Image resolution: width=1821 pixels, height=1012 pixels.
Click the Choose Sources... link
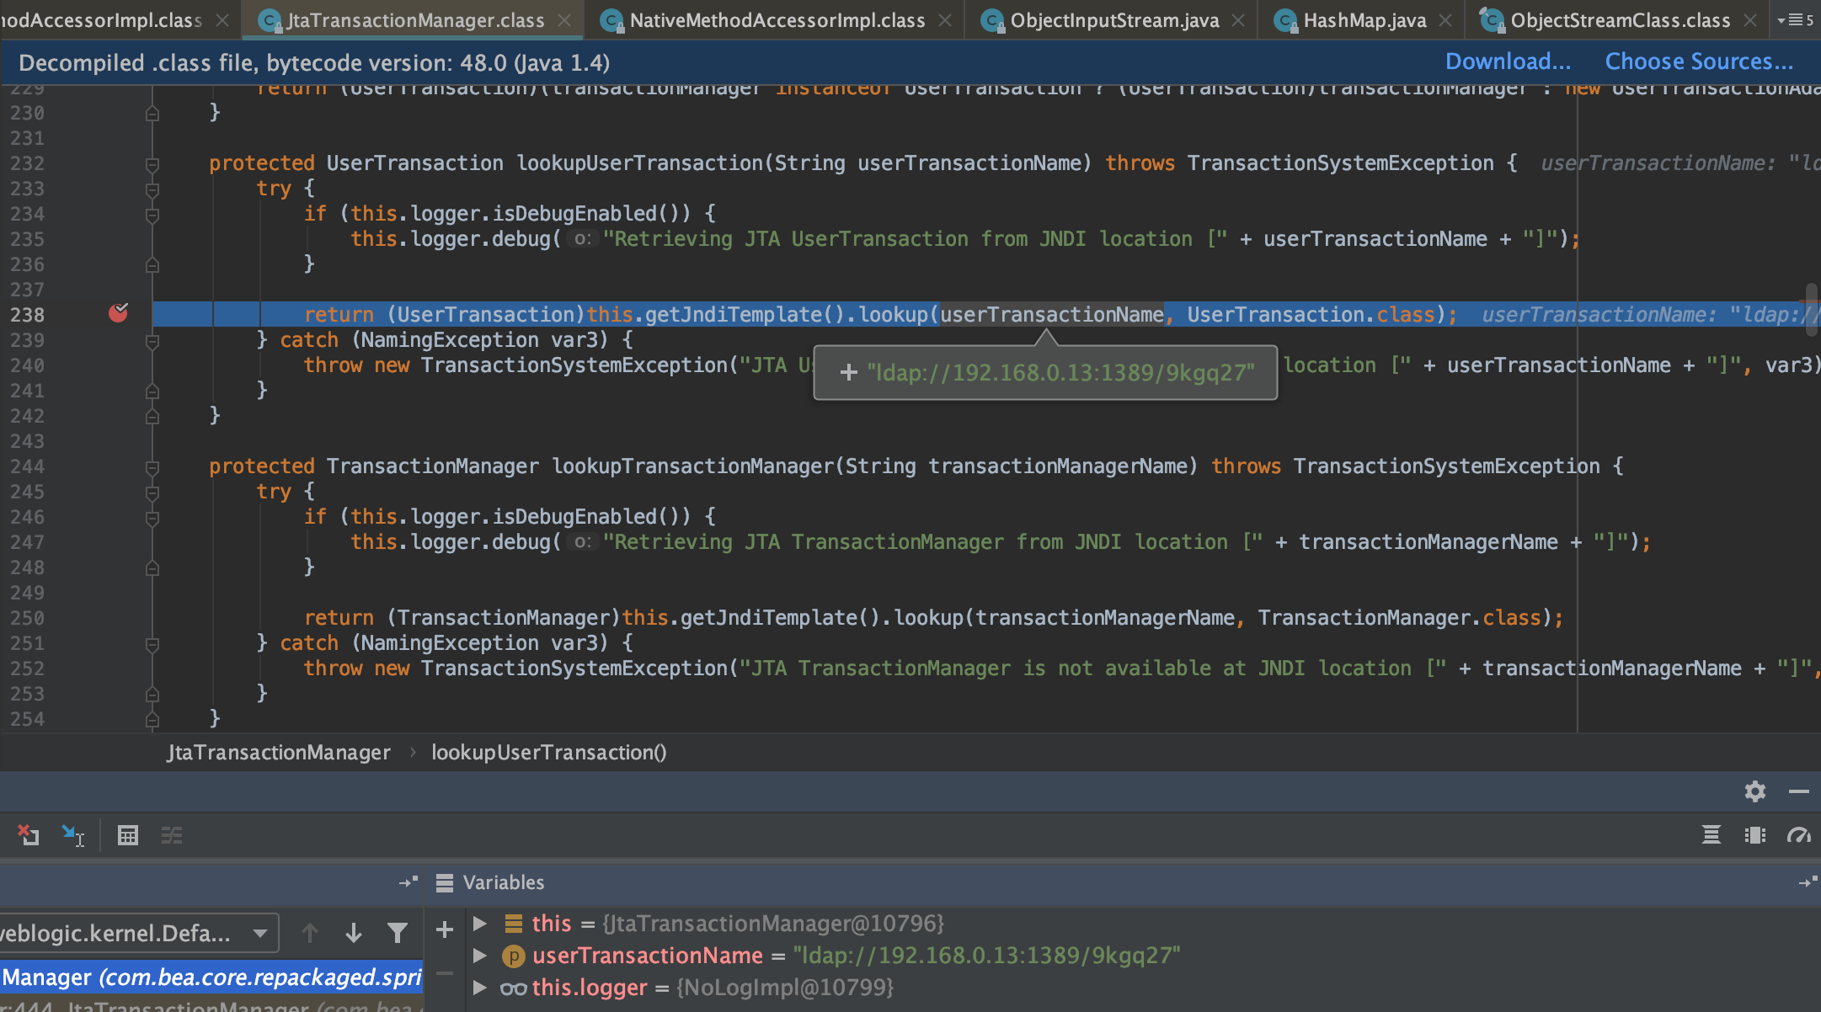[1698, 61]
